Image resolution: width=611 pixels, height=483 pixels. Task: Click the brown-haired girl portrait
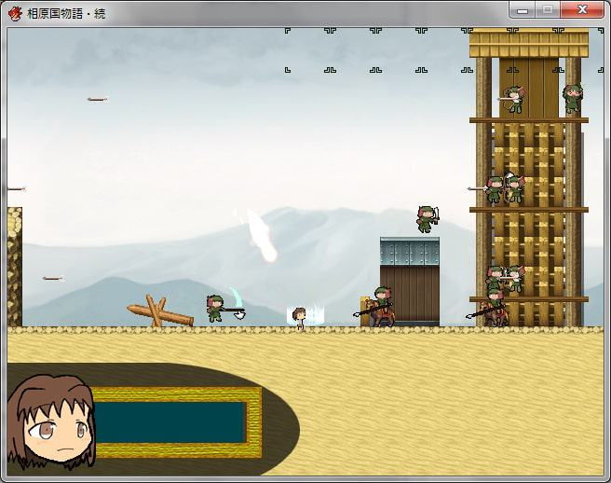click(51, 421)
